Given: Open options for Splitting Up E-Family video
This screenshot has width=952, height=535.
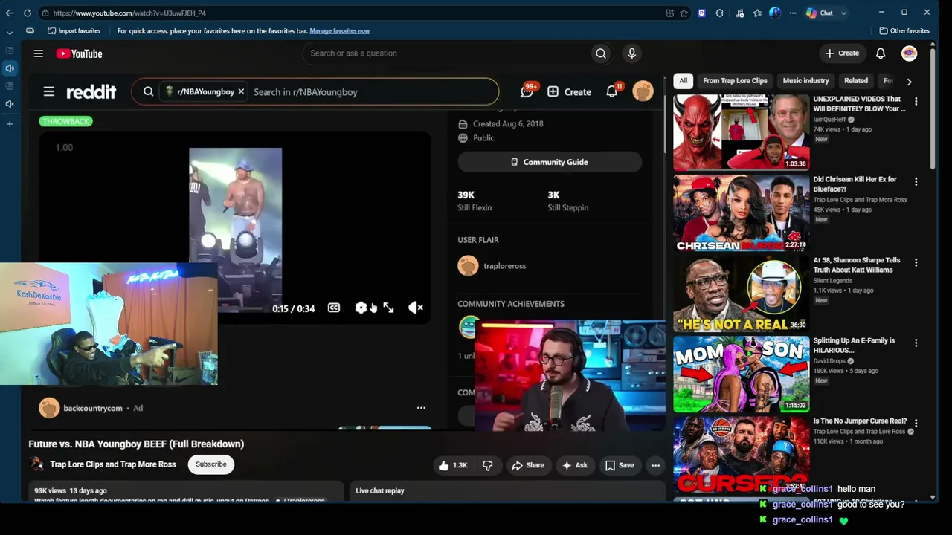Looking at the screenshot, I should click(x=916, y=343).
